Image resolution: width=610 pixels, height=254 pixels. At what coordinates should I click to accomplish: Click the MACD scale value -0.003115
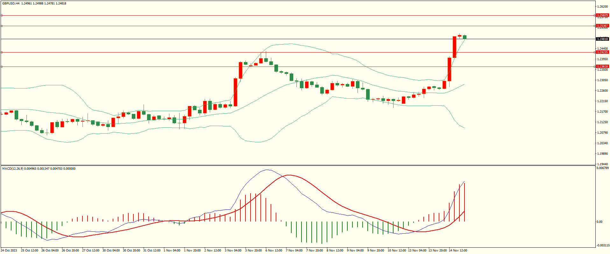(x=603, y=245)
